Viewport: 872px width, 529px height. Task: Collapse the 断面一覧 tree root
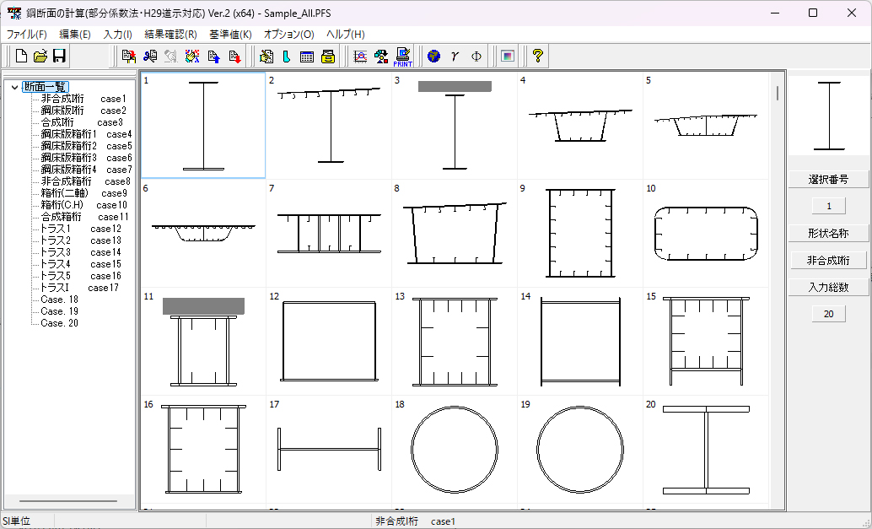pyautogui.click(x=14, y=88)
